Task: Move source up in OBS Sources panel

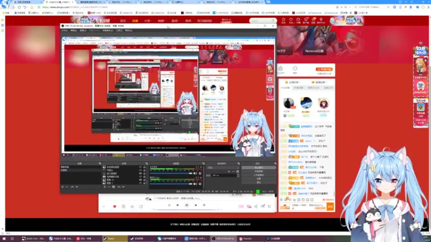Action: pos(119,187)
